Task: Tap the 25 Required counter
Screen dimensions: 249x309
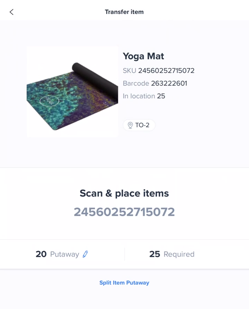Action: point(172,254)
